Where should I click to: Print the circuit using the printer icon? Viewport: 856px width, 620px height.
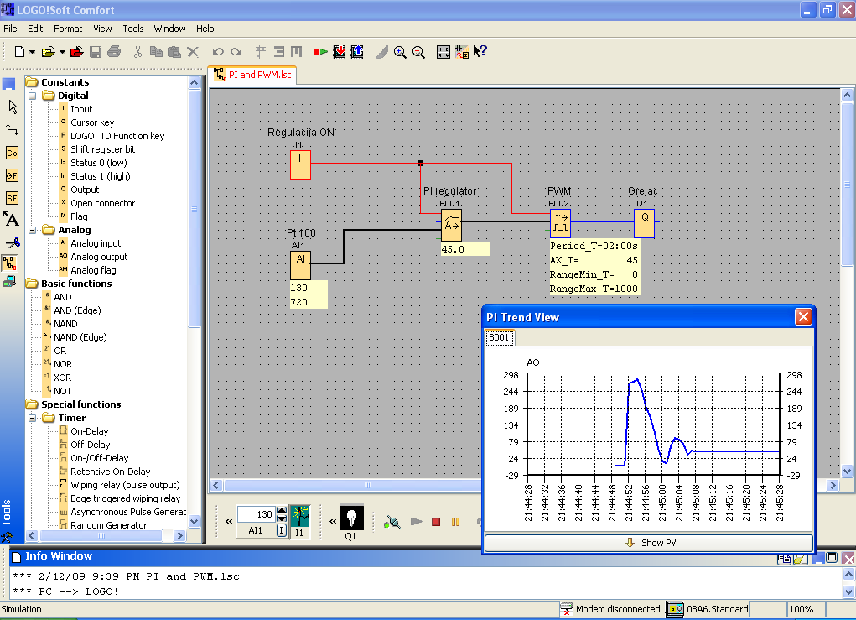coord(114,52)
